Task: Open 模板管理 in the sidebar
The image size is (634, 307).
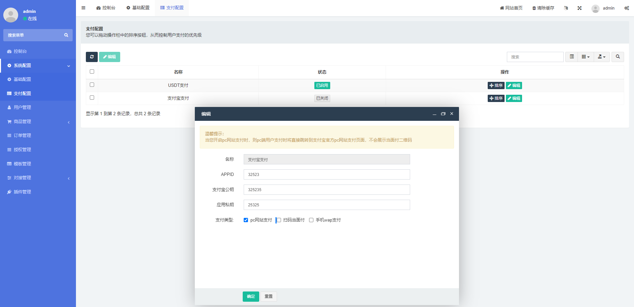Action: pos(38,164)
